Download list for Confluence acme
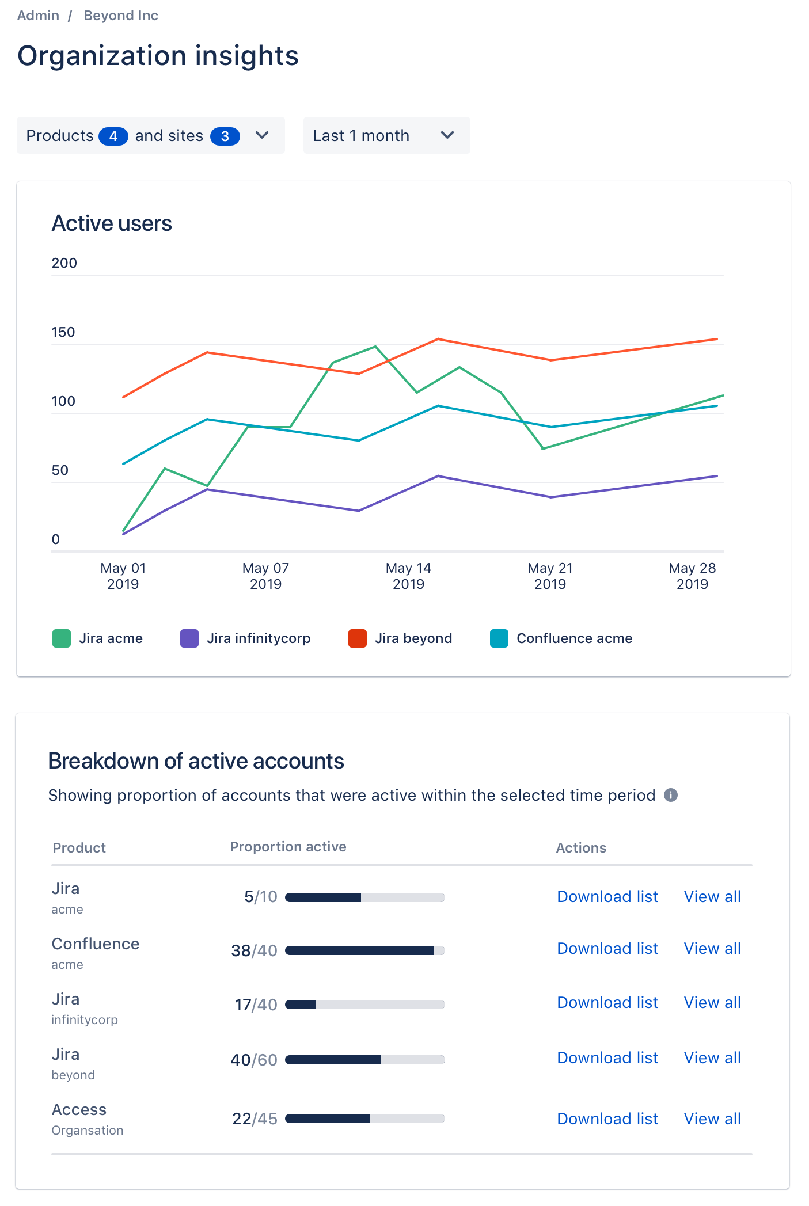 coord(607,948)
